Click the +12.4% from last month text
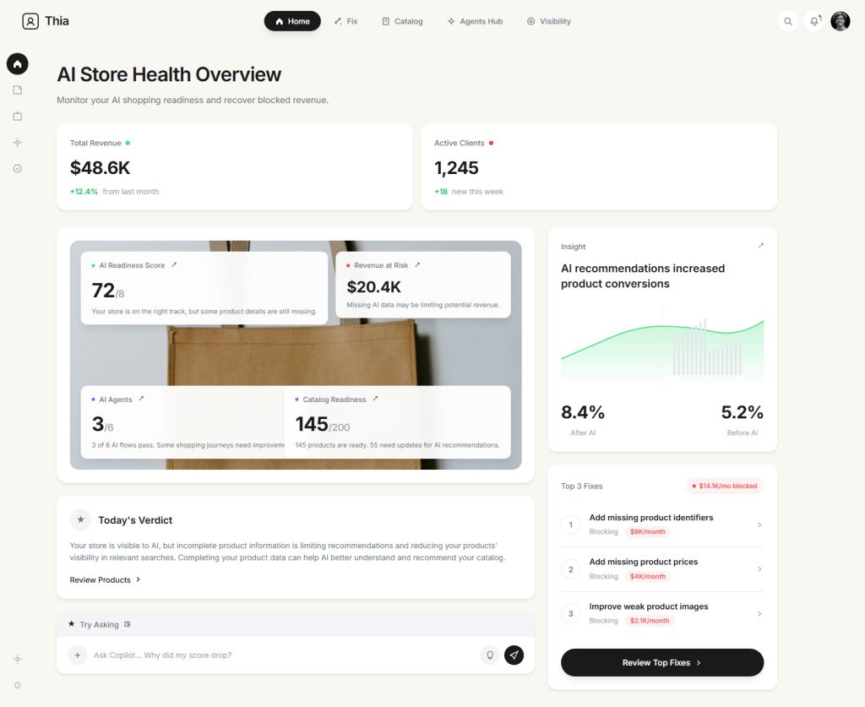This screenshot has width=865, height=707. tap(114, 192)
